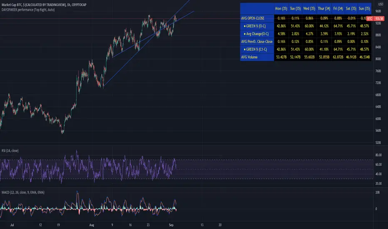Screen dimensions: 388x229
Task: Click the 55.602B Wednesday AVG Volume cell
Action: click(x=309, y=57)
